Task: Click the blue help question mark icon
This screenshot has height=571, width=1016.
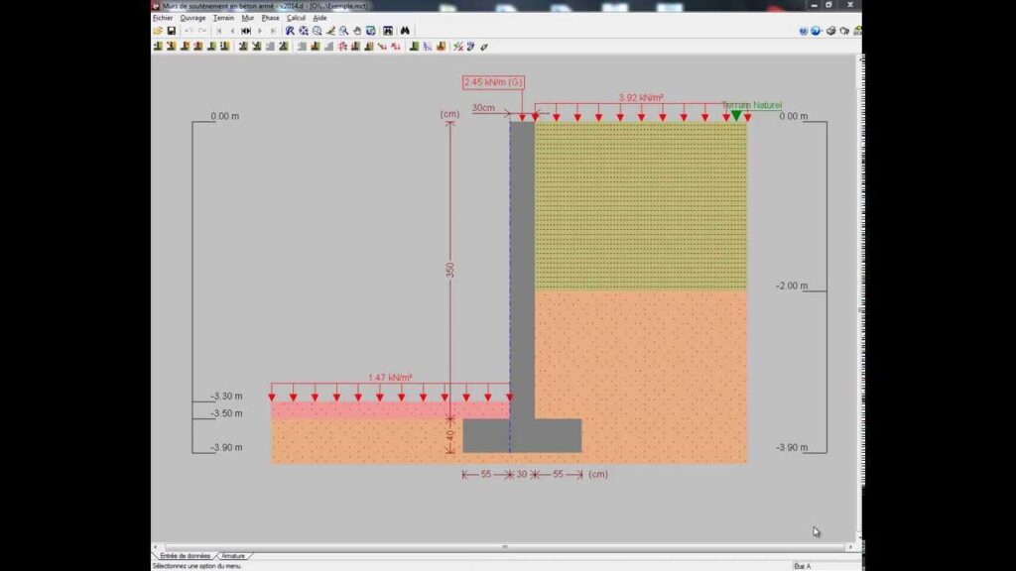Action: 803,31
